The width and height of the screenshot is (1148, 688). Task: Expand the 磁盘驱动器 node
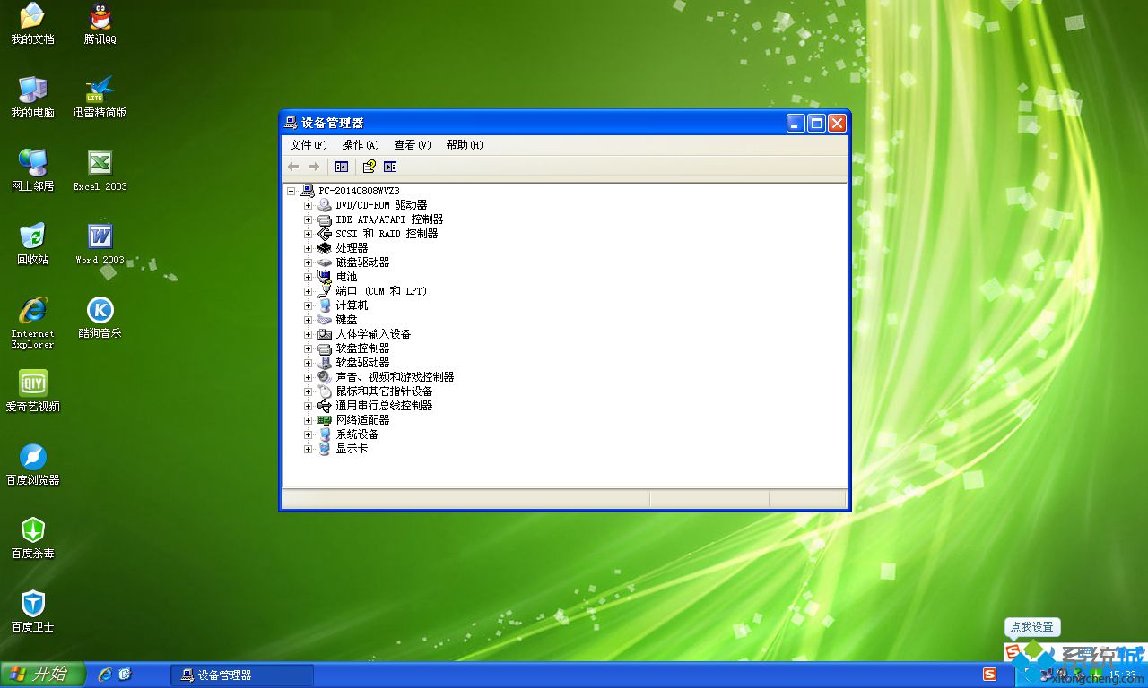pyautogui.click(x=308, y=262)
